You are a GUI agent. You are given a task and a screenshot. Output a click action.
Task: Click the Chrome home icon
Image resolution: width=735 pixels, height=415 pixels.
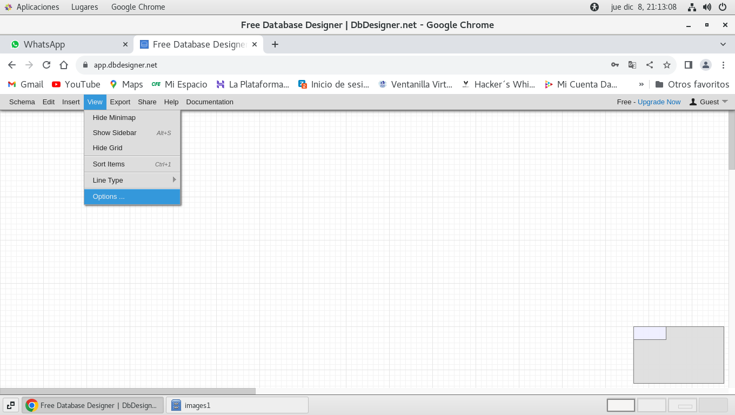coord(64,65)
